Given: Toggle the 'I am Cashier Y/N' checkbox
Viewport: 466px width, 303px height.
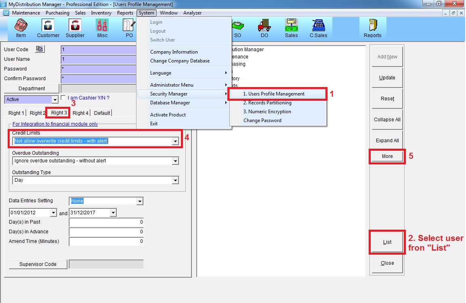Looking at the screenshot, I should tap(63, 98).
